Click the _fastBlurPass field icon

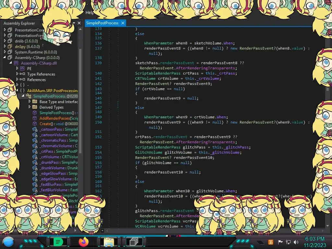(35, 184)
